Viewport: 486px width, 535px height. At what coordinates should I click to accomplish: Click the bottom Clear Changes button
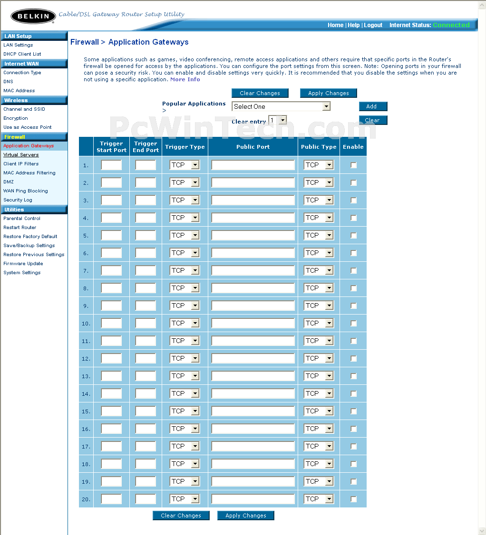point(181,516)
